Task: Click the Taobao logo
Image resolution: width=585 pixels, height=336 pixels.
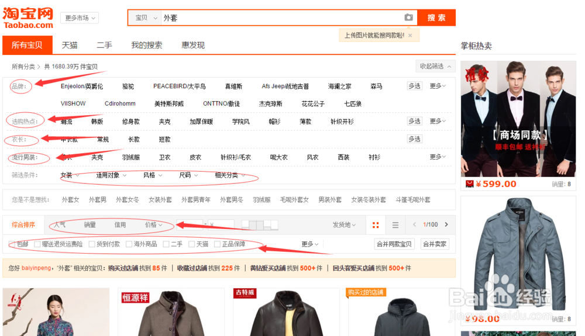Action: click(x=28, y=18)
